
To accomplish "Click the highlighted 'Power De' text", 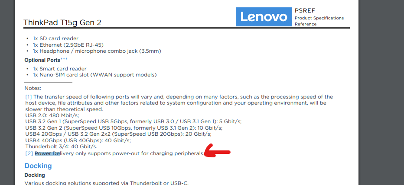I will pos(47,153).
